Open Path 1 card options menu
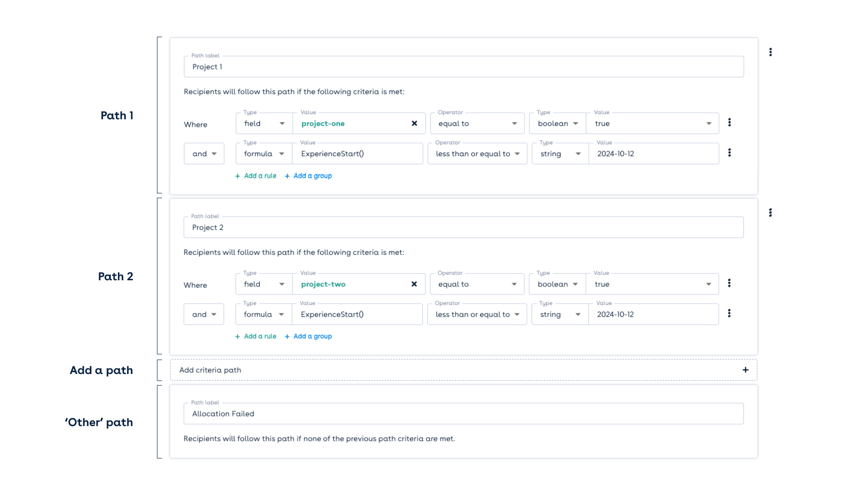Image resolution: width=846 pixels, height=499 pixels. click(771, 52)
